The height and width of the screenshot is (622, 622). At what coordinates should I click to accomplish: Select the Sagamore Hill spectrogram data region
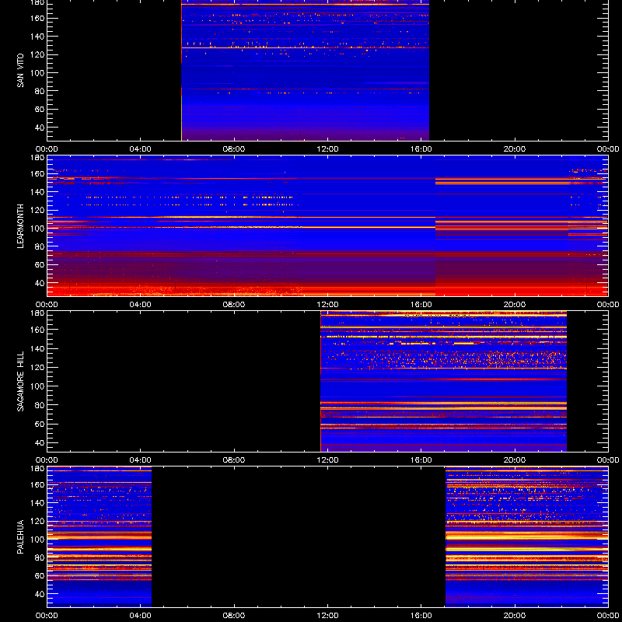pyautogui.click(x=443, y=381)
